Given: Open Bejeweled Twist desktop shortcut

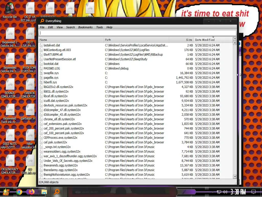Looking at the screenshot, I should coord(10,114).
